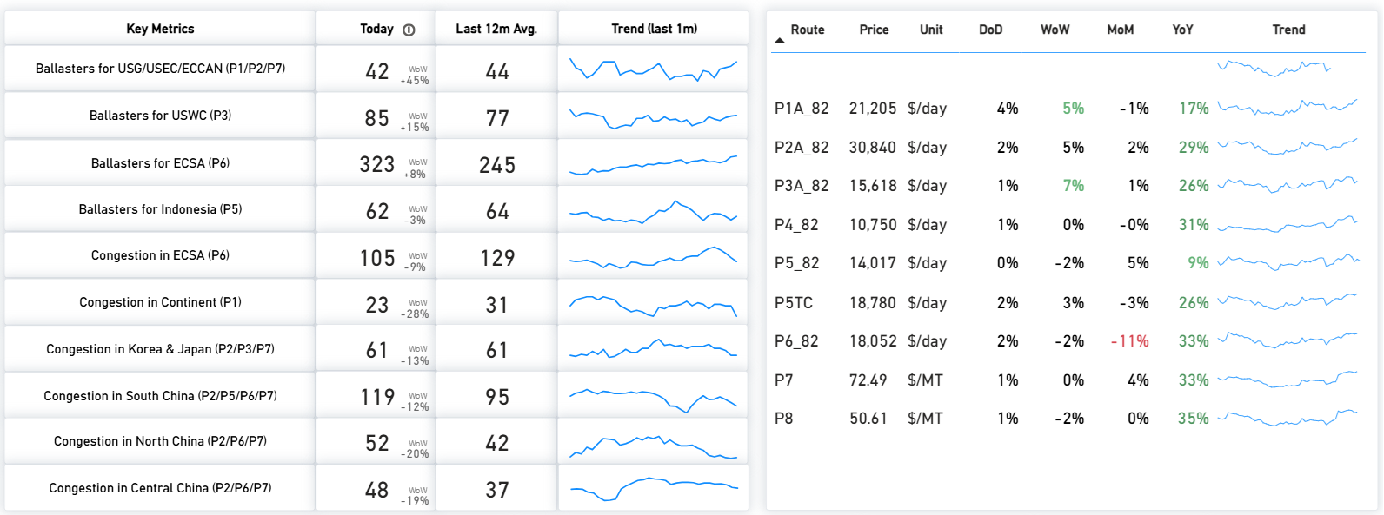Click the P5_82 route row
This screenshot has width=1384, height=515.
pyautogui.click(x=1068, y=263)
